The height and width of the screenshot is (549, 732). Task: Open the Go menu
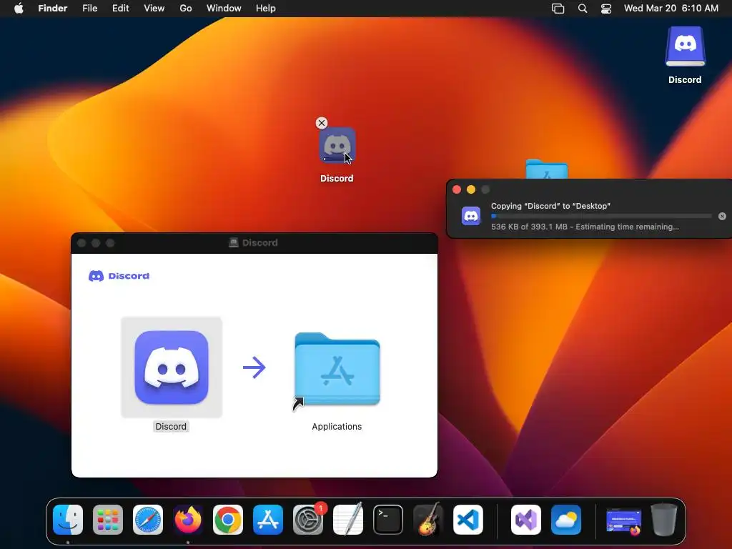click(186, 9)
